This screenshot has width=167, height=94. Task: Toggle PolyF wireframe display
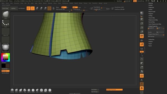tap(142, 76)
